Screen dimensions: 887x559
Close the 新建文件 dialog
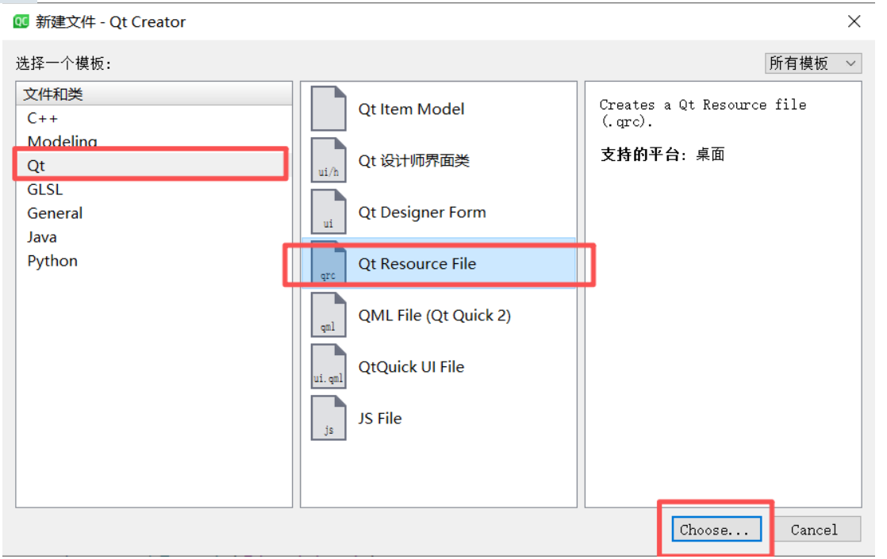click(854, 21)
